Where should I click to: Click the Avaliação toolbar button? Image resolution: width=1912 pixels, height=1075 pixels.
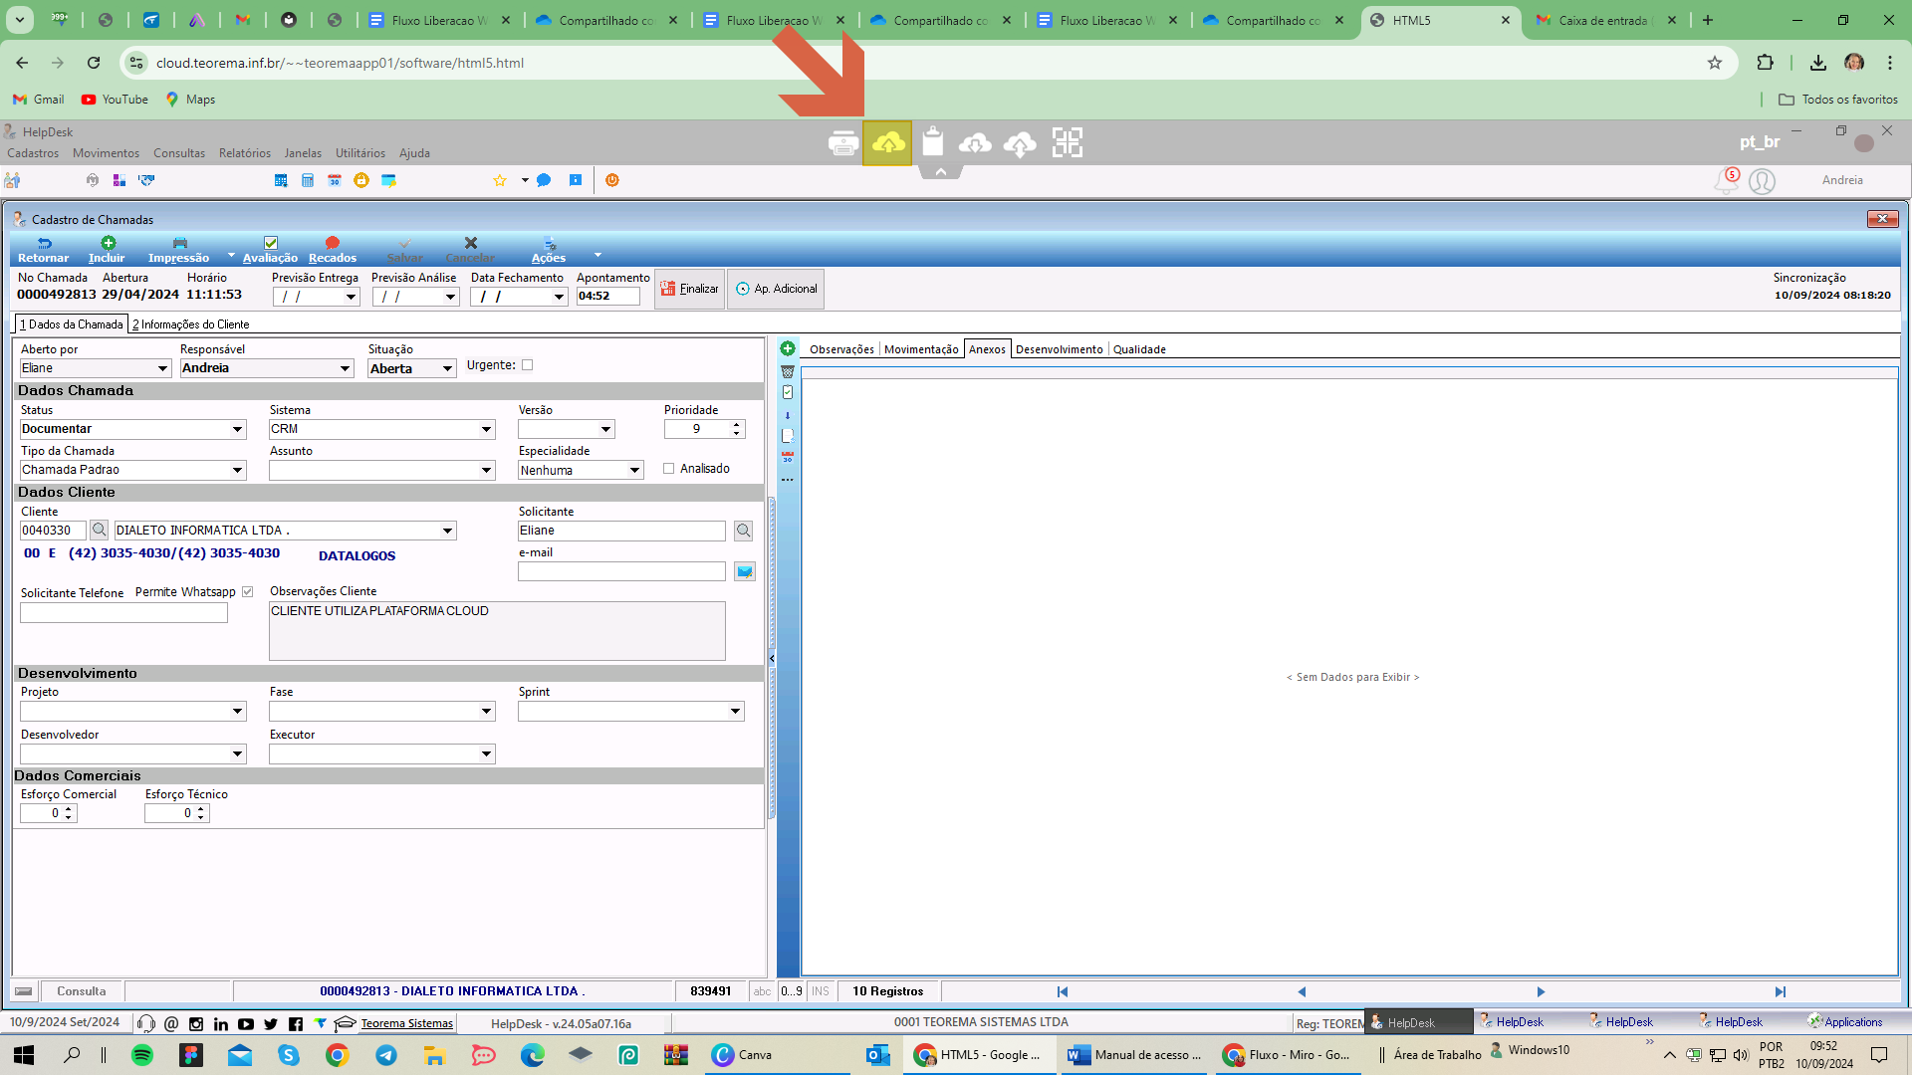click(270, 250)
